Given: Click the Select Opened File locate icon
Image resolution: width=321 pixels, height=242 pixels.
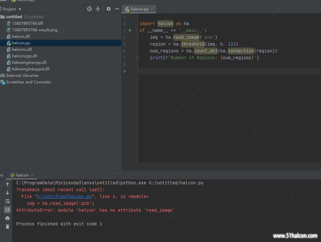Looking at the screenshot, I should click(89, 9).
